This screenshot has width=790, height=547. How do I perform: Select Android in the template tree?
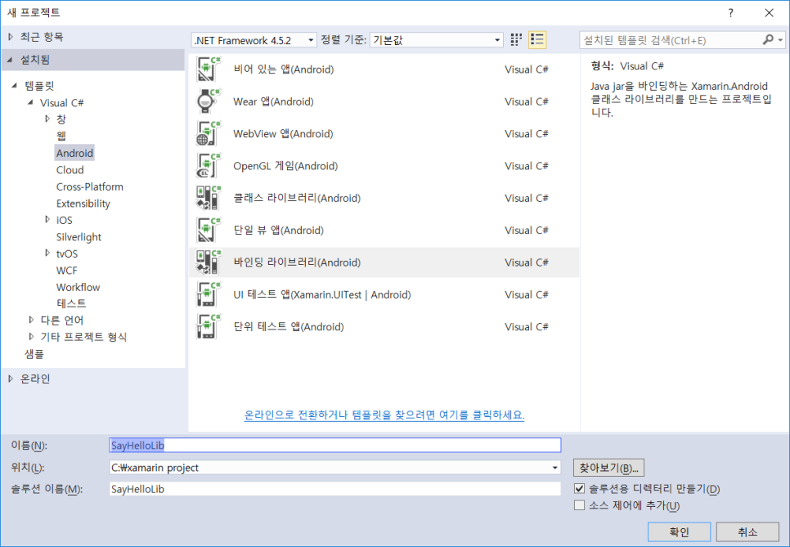(74, 153)
